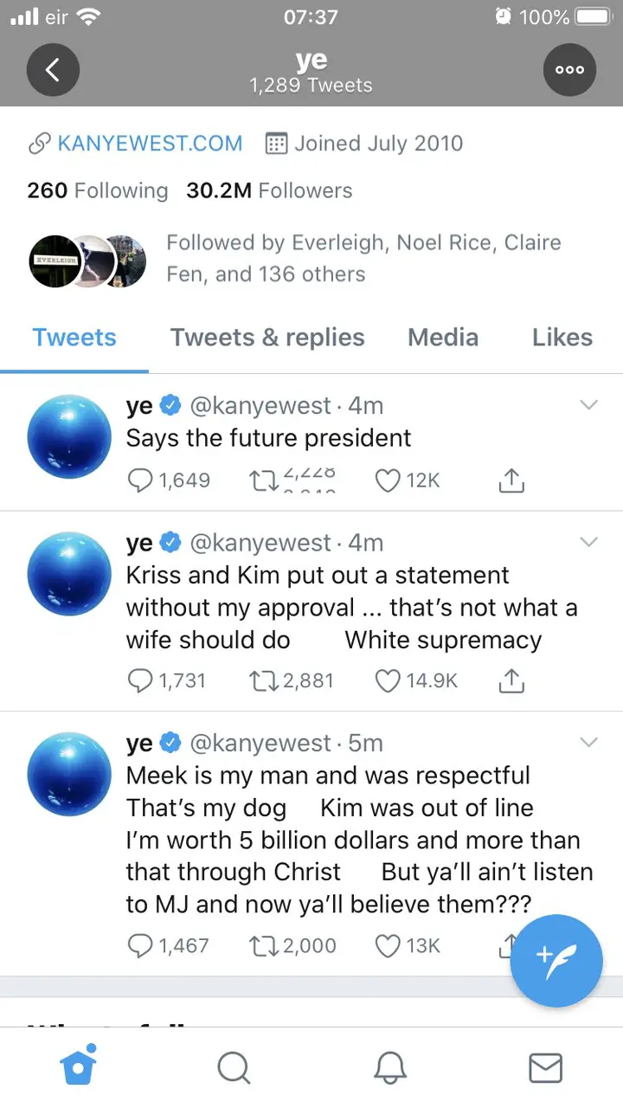Expand the chevron menu on first tweet
The width and height of the screenshot is (623, 1108).
click(588, 405)
